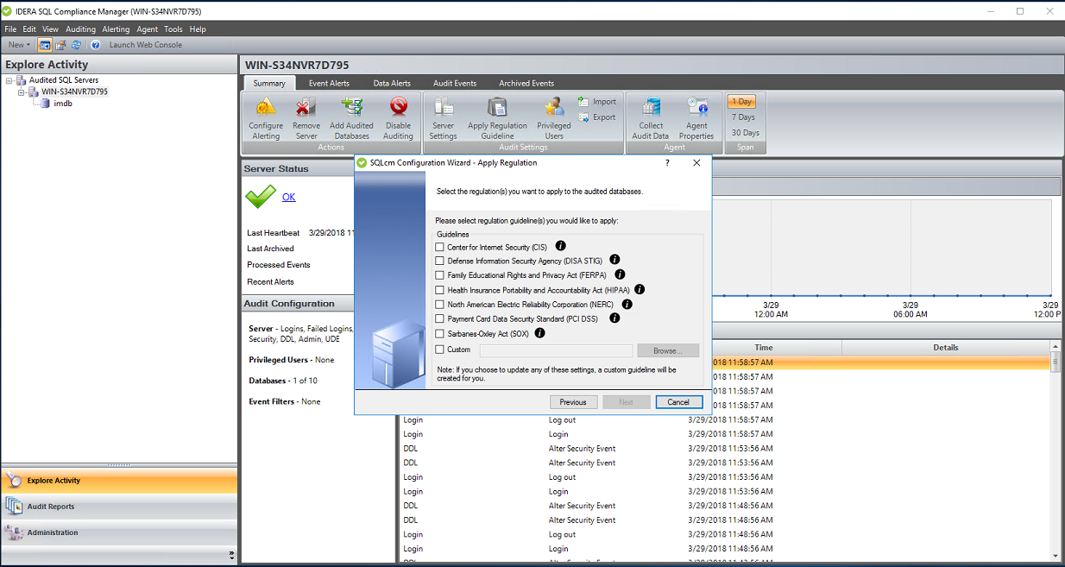Screen dimensions: 1065x567
Task: Check Defense Information Security Agency (DISA STIG)
Action: coord(440,261)
